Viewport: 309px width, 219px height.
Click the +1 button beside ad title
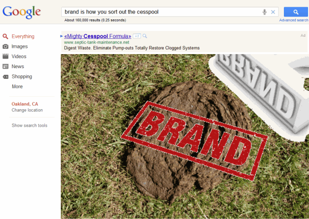click(137, 36)
